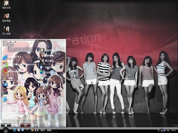Screen dimensions: 178x133
Task: Click the white skull tray icon
Action: click(x=162, y=130)
